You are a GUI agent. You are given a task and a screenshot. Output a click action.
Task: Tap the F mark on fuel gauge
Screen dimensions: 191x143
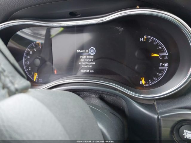(161, 65)
